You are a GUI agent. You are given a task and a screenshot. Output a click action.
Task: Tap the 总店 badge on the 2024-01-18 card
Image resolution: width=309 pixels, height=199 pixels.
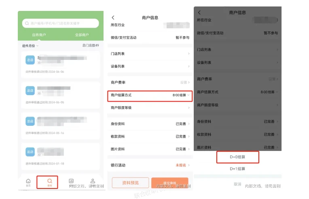tap(30, 152)
